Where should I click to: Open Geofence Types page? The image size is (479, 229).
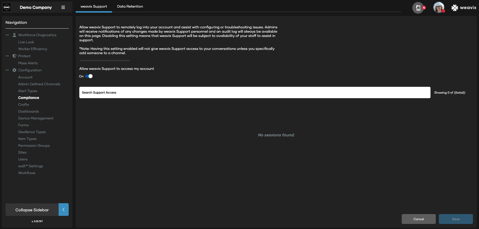[32, 132]
